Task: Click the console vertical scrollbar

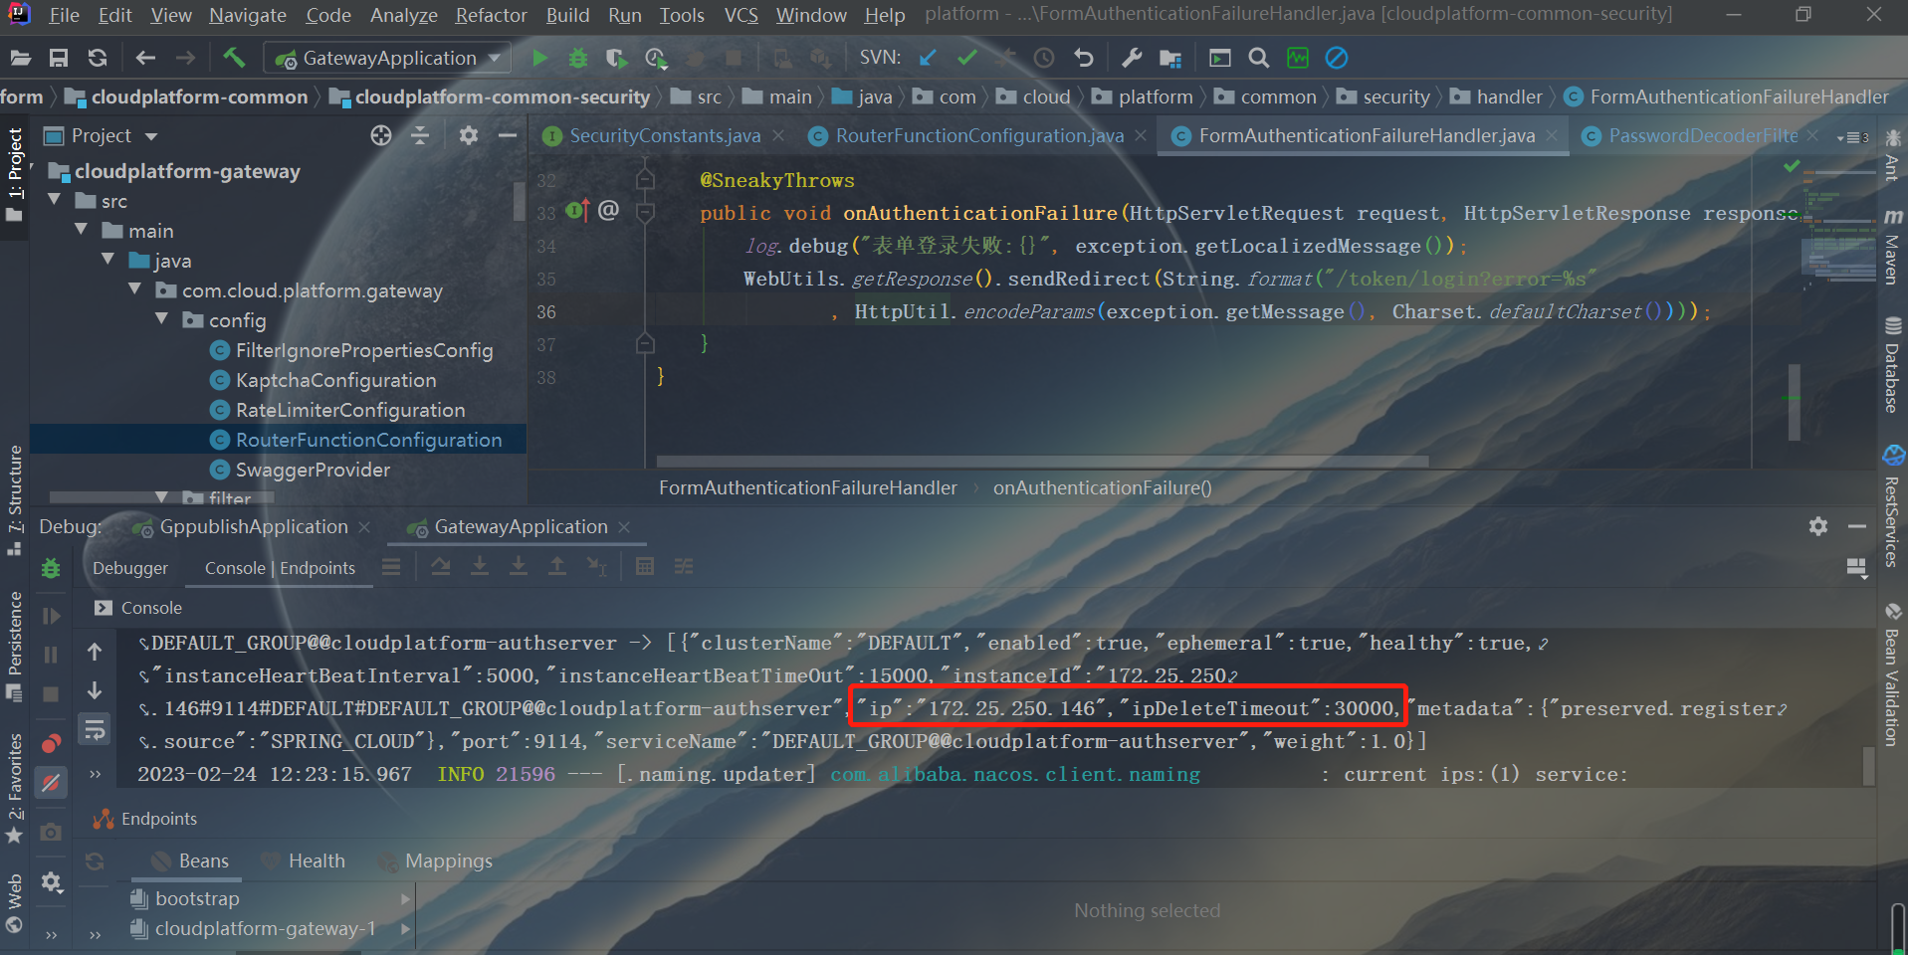Action: click(x=1868, y=766)
